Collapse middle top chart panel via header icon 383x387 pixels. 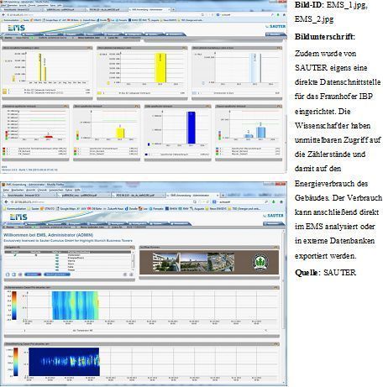pyautogui.click(x=184, y=48)
